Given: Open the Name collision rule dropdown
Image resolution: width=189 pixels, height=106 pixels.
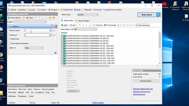Looking at the screenshot, I should 85,29.
